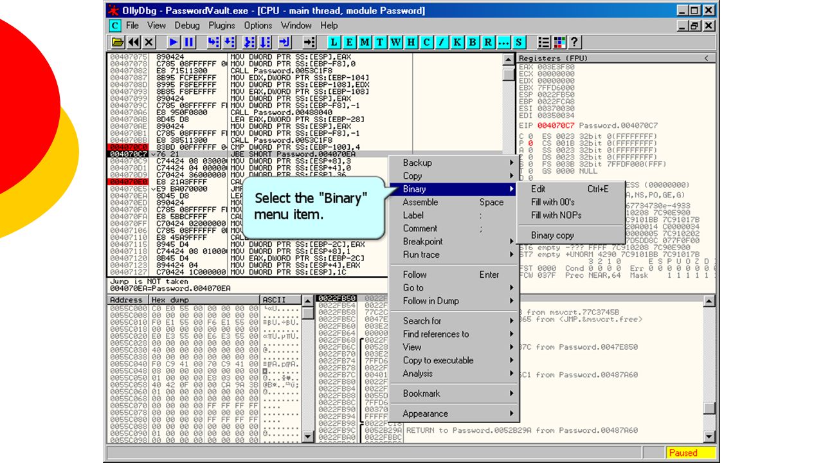
Task: Choose Binary copy
Action: click(570, 235)
